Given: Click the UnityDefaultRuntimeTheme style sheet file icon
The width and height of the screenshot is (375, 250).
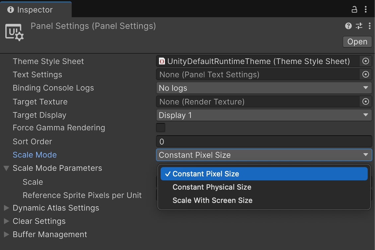Looking at the screenshot, I should pos(162,61).
